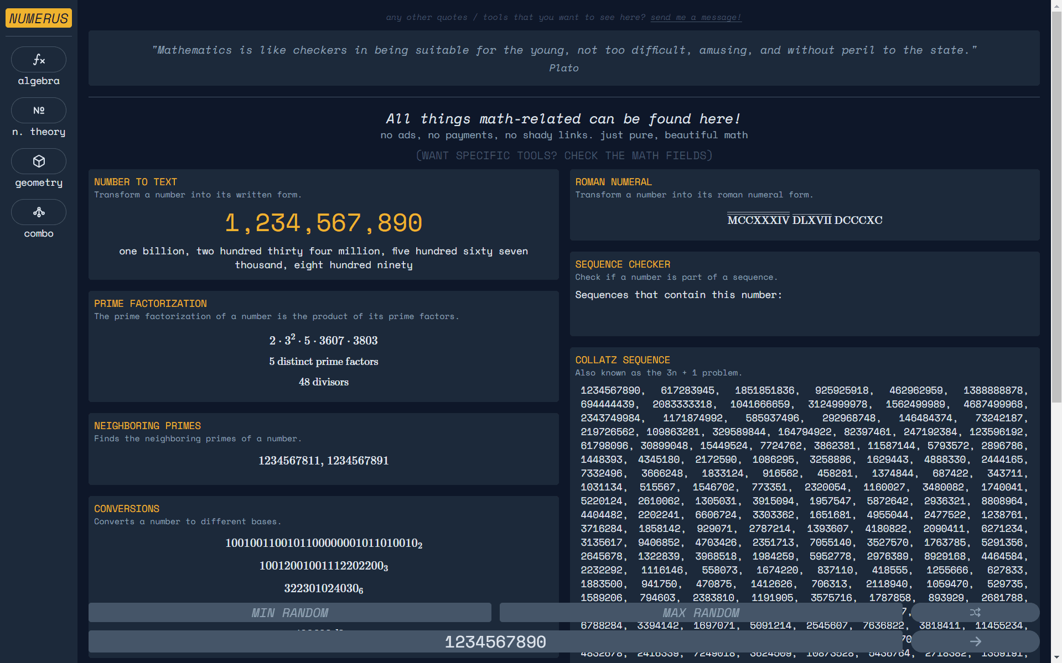
Task: Click the base 3 conversion value
Action: pos(324,566)
